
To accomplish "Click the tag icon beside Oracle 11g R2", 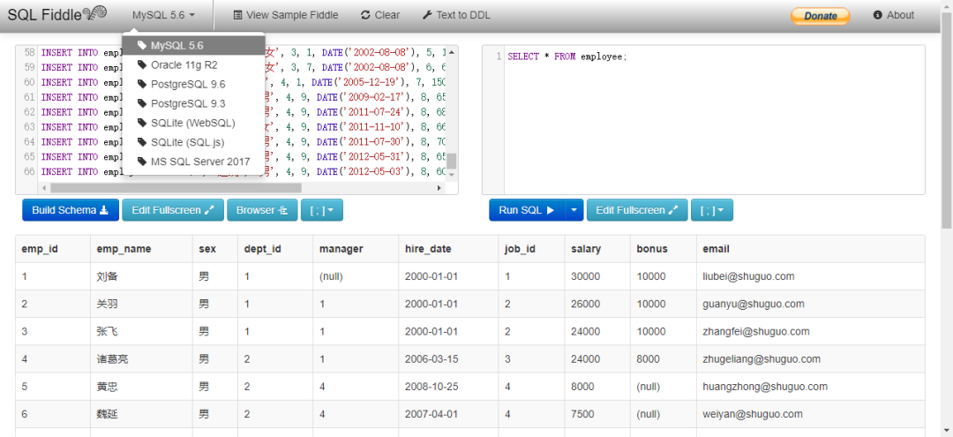I will pos(141,64).
